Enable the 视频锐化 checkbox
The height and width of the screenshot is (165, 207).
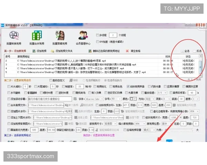coord(95,86)
